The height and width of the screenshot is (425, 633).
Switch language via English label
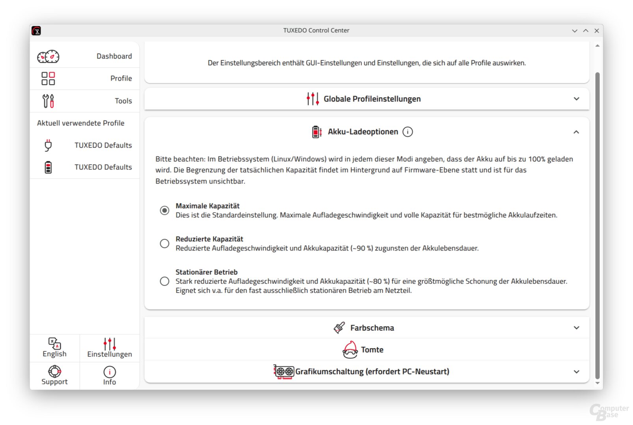point(54,354)
